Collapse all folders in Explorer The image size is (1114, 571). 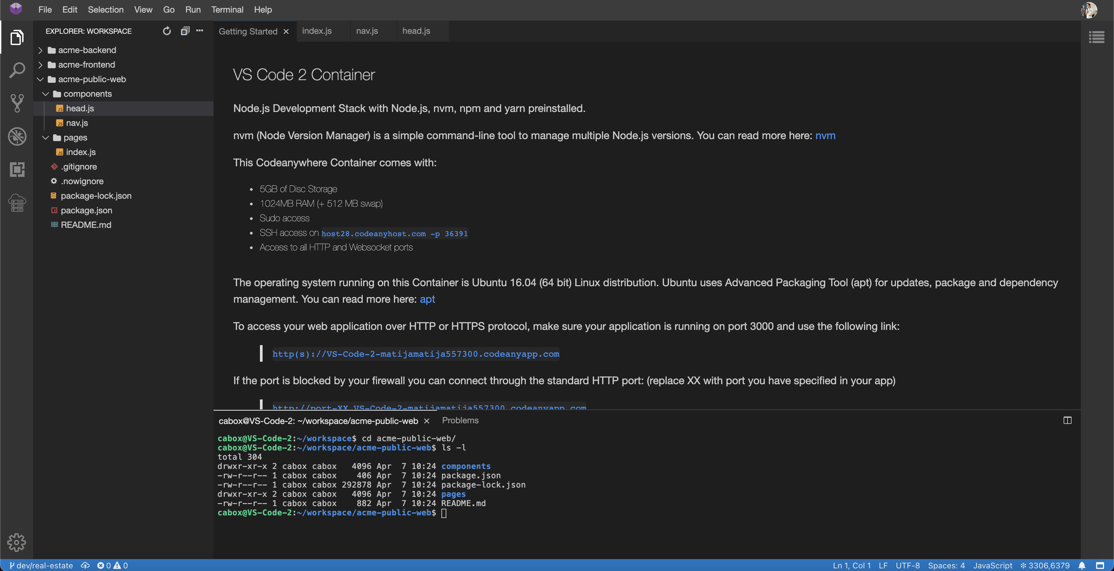point(185,31)
